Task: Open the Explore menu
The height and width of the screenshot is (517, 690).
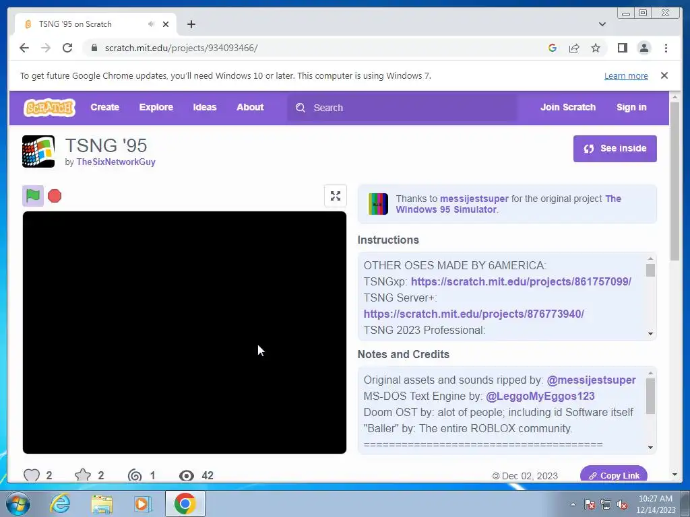Action: coord(156,107)
